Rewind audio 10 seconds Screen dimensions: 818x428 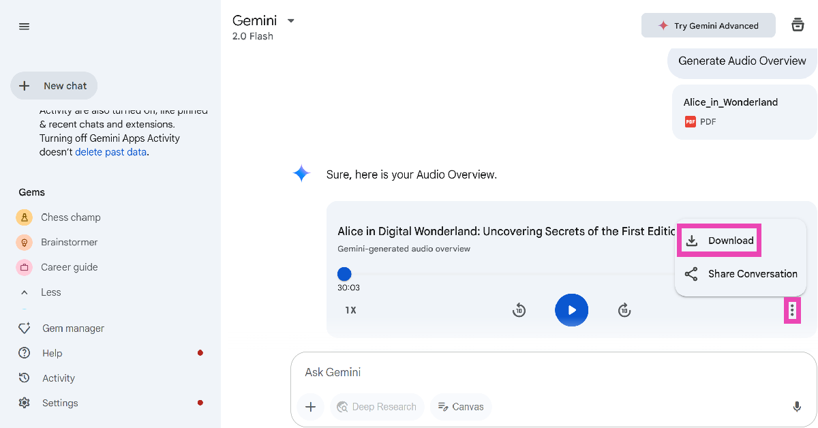[x=519, y=311]
